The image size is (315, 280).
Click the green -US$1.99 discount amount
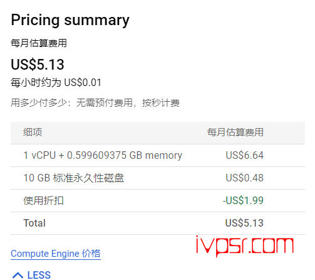click(x=243, y=200)
